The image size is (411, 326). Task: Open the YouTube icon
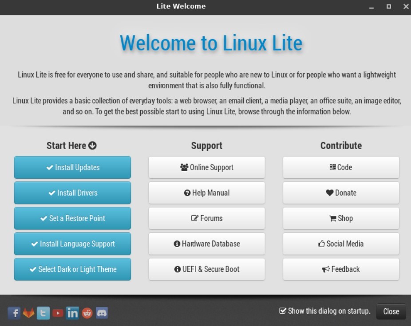58,313
